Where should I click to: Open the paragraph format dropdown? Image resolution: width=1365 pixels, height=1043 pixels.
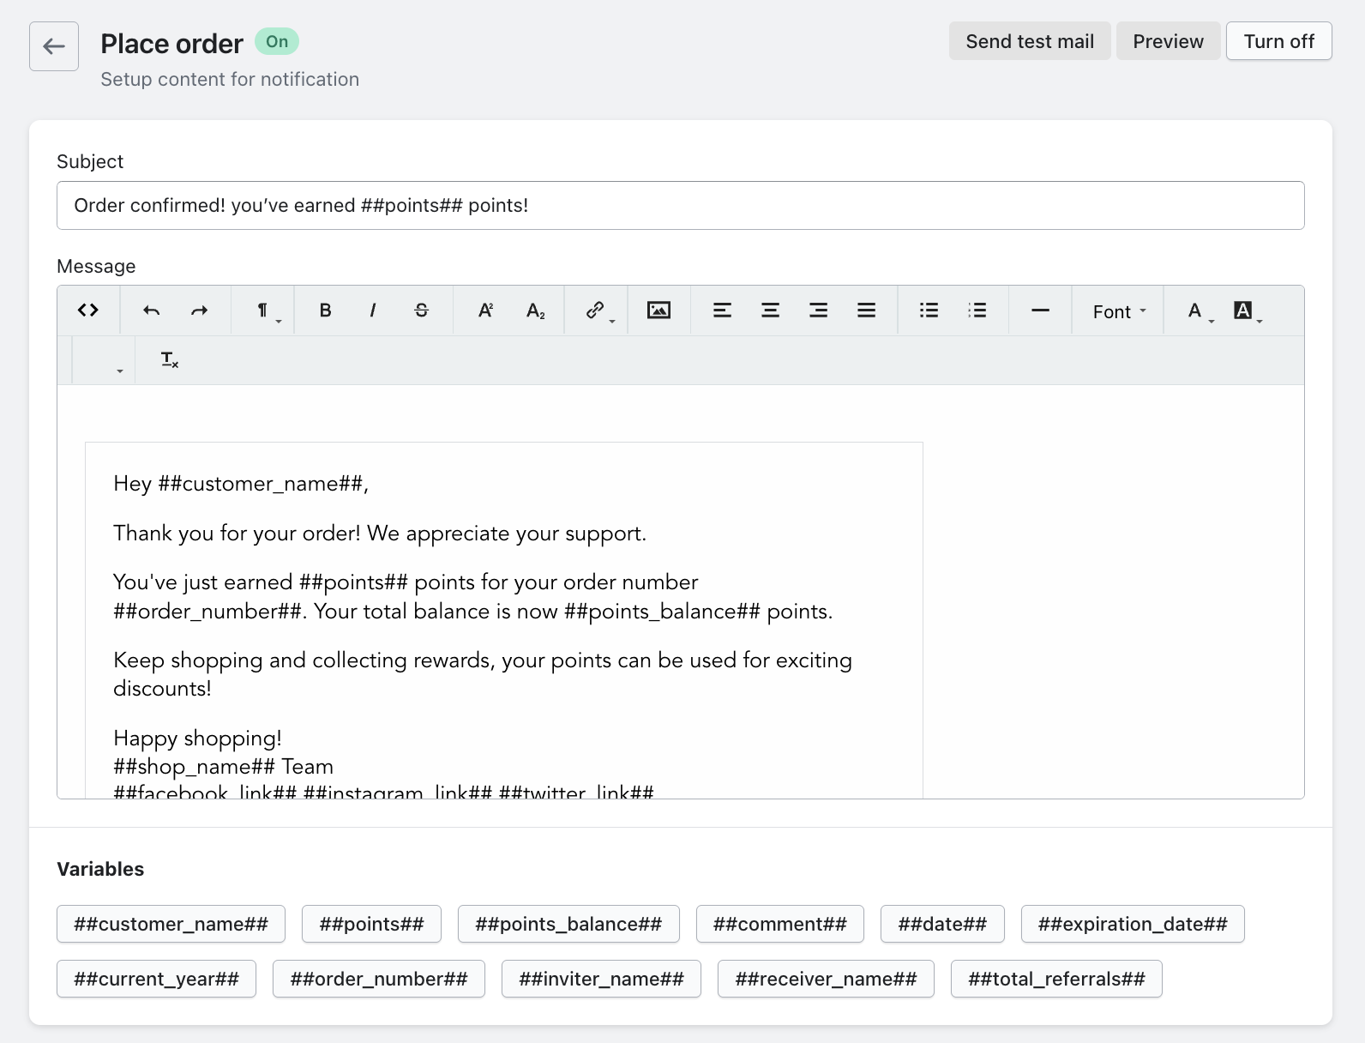[x=268, y=310]
